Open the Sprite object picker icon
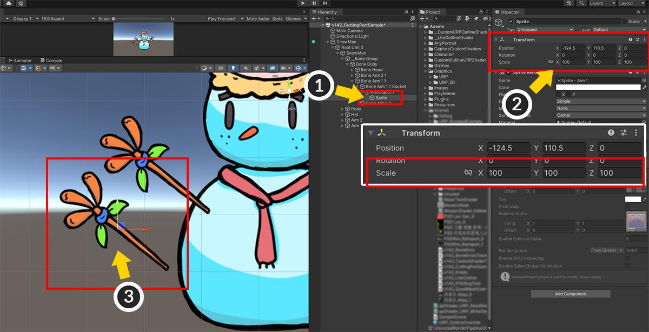The height and width of the screenshot is (332, 649). tap(644, 81)
